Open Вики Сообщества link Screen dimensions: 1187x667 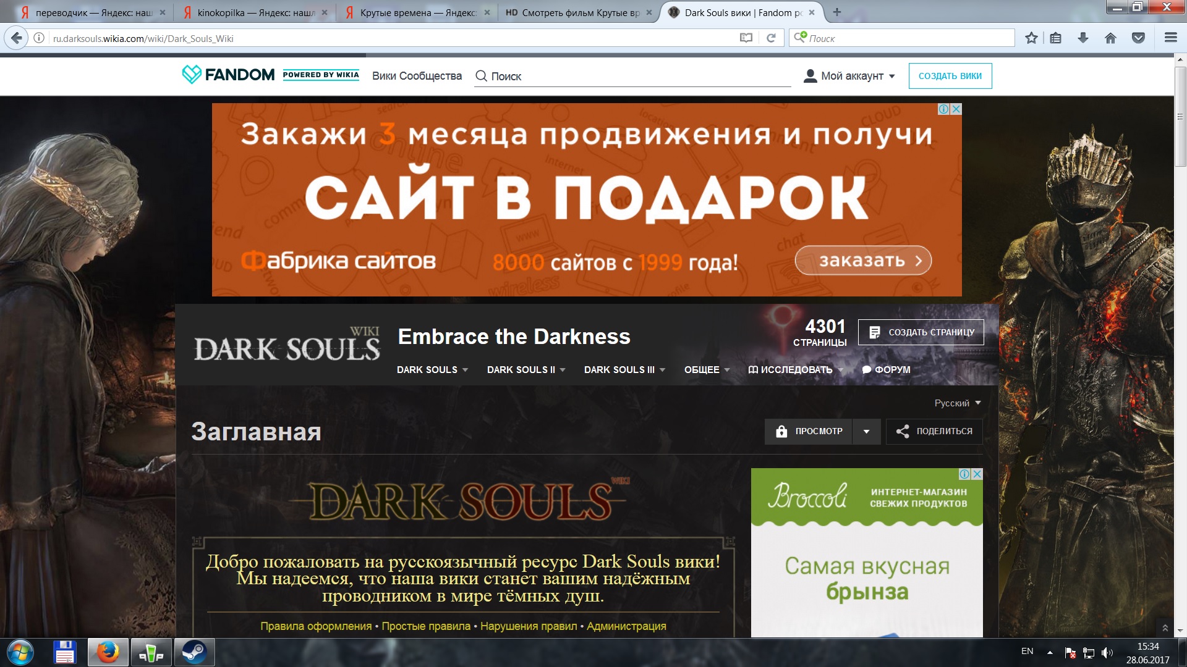[417, 76]
